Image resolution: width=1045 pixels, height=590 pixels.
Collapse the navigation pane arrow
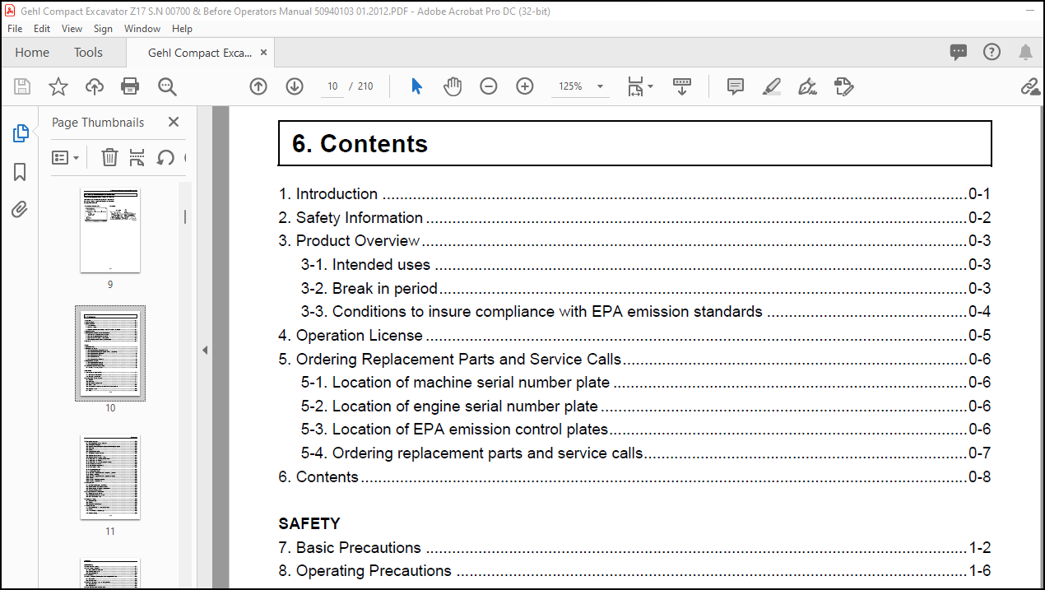tap(205, 350)
